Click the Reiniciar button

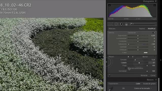(x=144, y=75)
